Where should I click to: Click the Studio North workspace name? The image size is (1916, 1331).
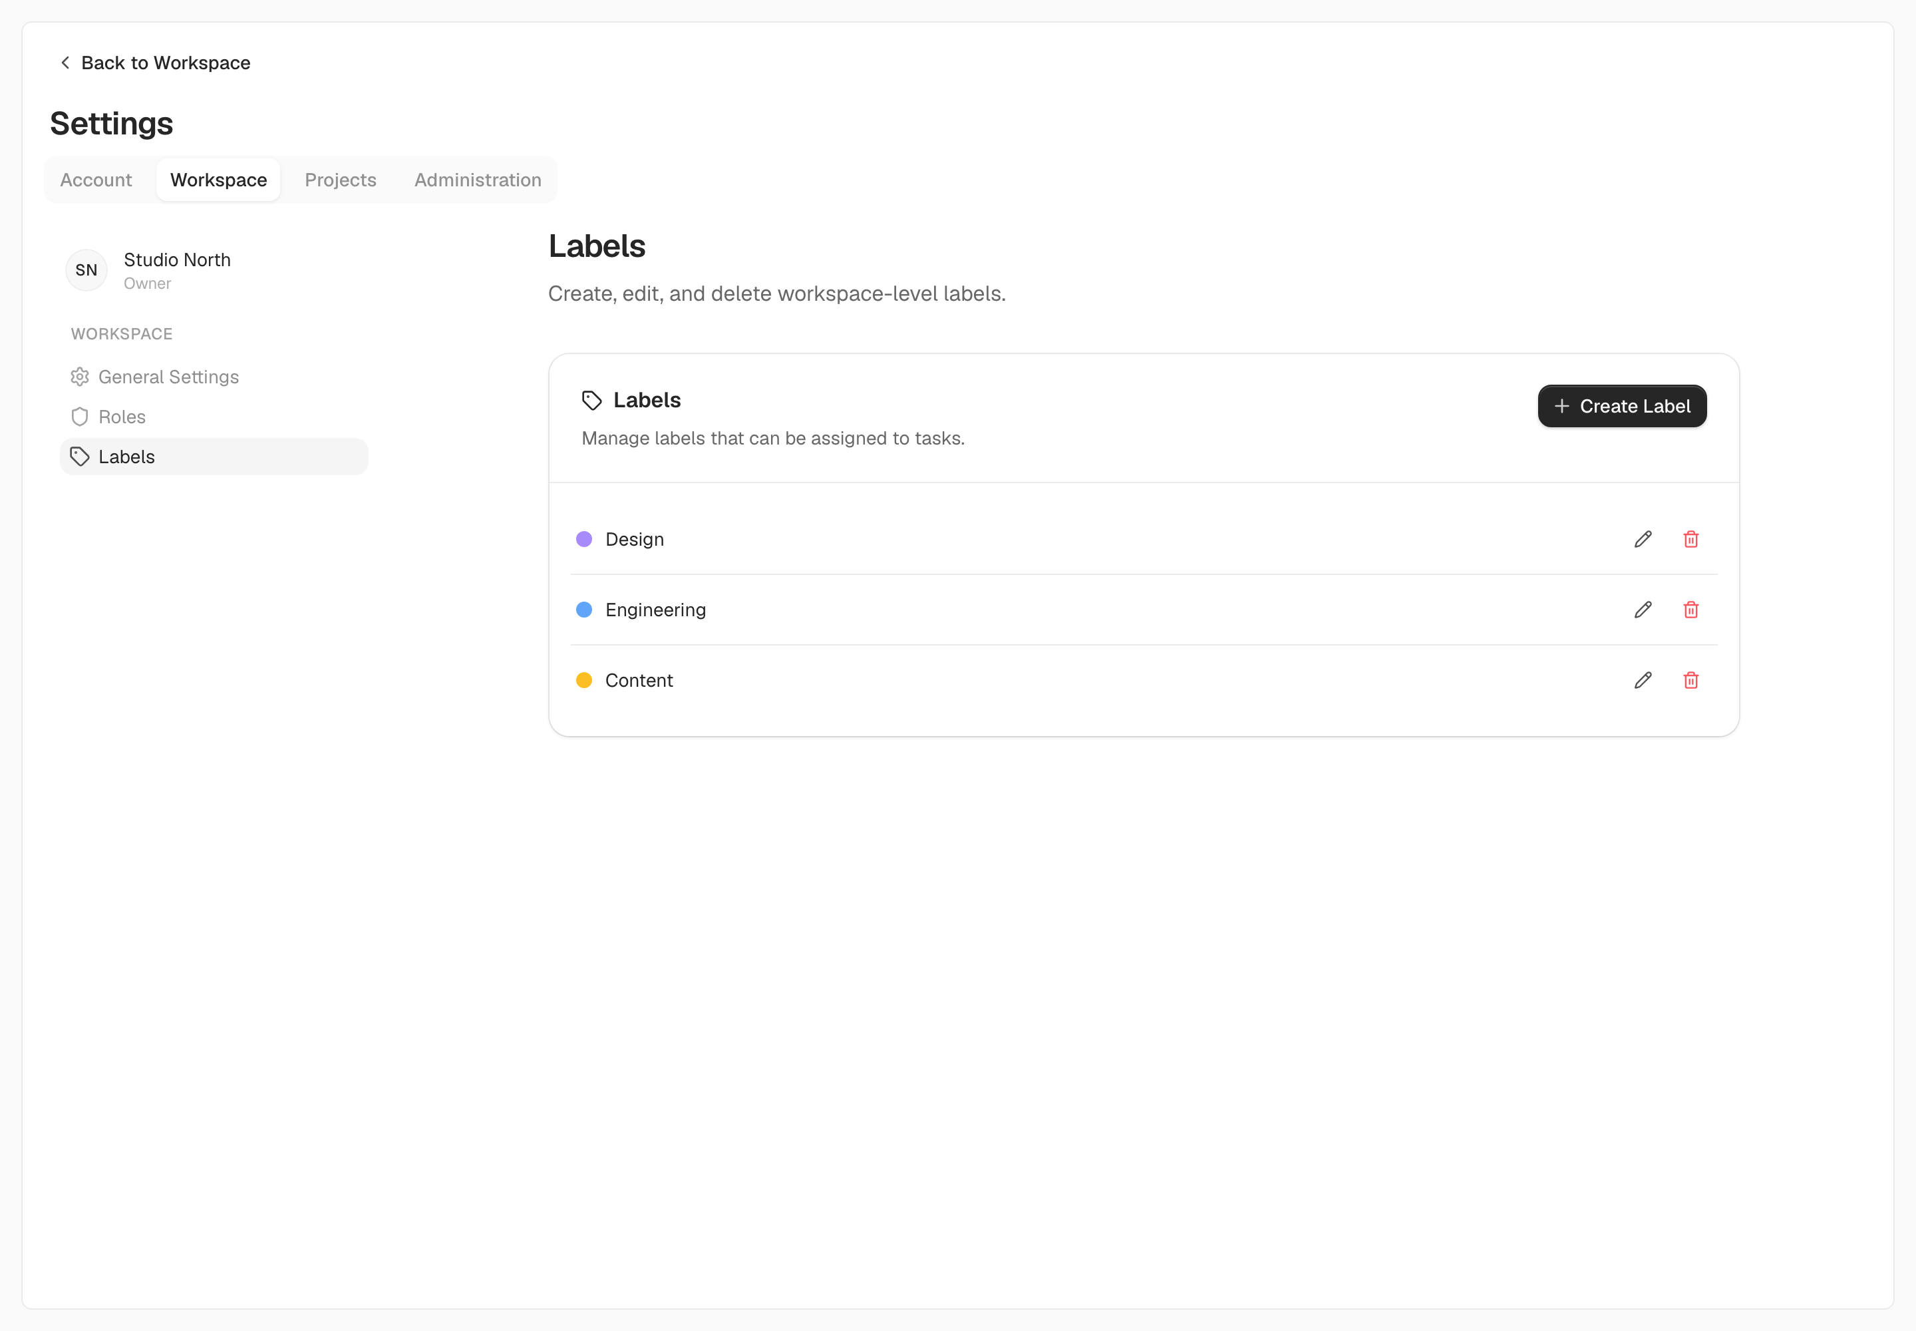177,260
